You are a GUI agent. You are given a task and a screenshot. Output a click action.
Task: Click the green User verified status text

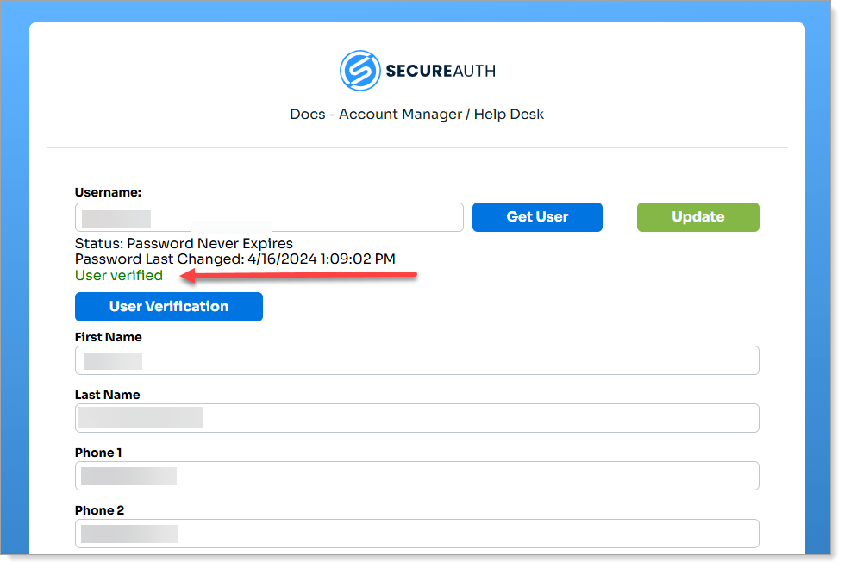[x=118, y=275]
